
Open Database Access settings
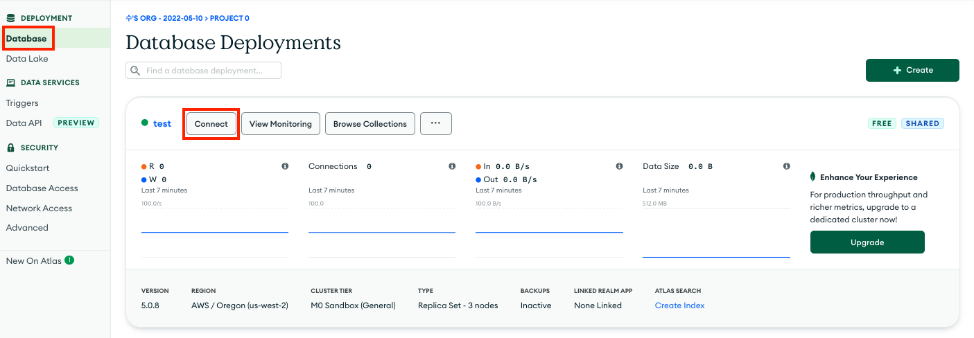(42, 188)
